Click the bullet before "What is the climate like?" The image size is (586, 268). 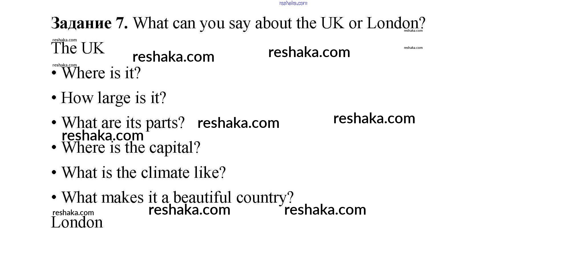54,173
